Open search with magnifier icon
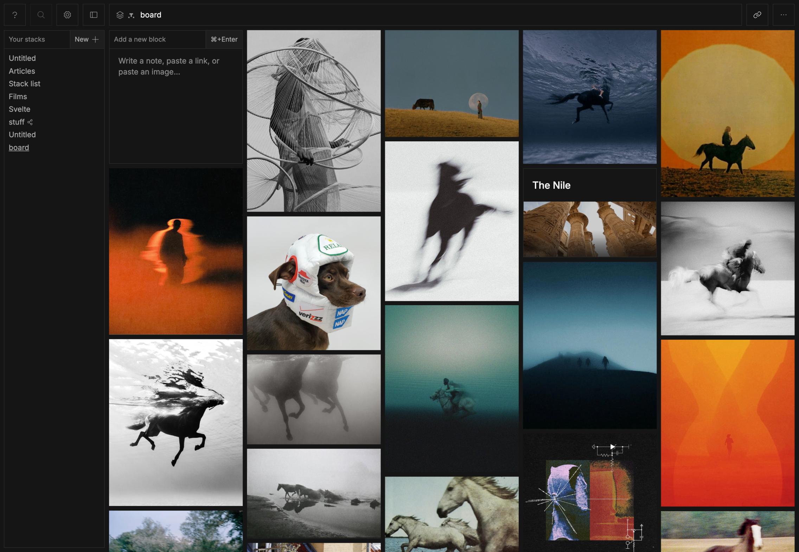Image resolution: width=799 pixels, height=552 pixels. (41, 15)
